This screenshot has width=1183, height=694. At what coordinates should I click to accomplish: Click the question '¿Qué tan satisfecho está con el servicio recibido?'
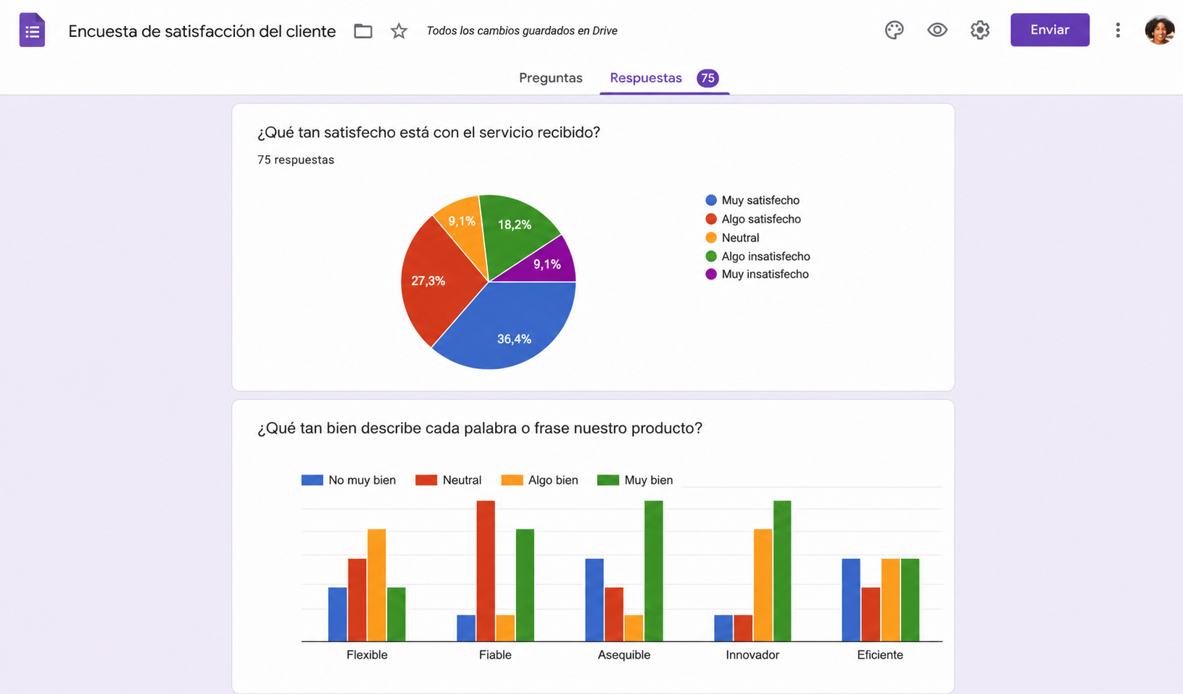coord(429,132)
